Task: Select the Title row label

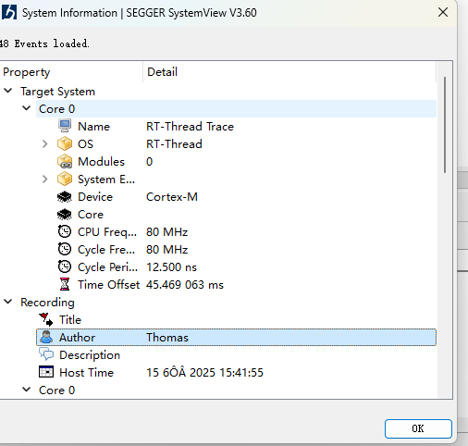Action: 70,320
